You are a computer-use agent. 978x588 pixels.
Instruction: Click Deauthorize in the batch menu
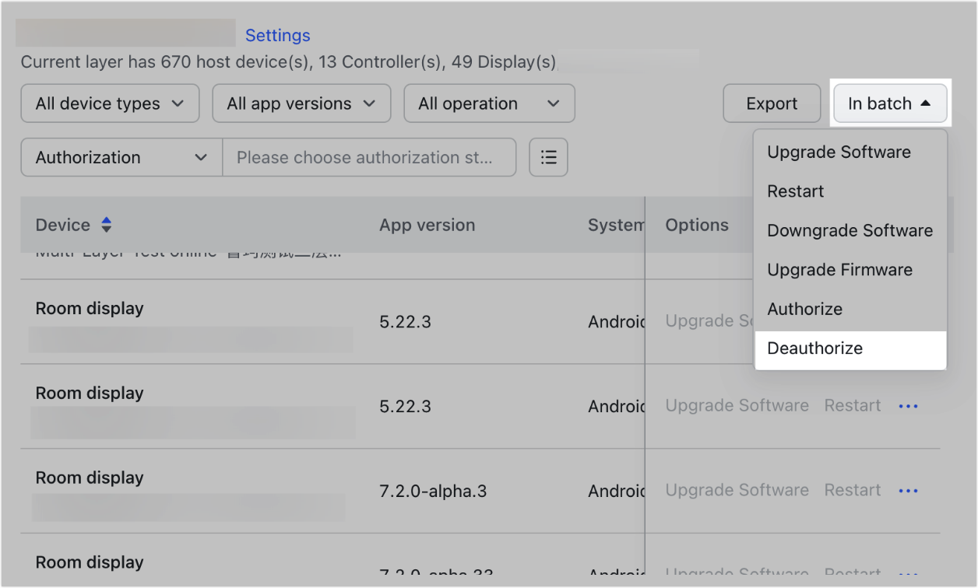pyautogui.click(x=814, y=348)
